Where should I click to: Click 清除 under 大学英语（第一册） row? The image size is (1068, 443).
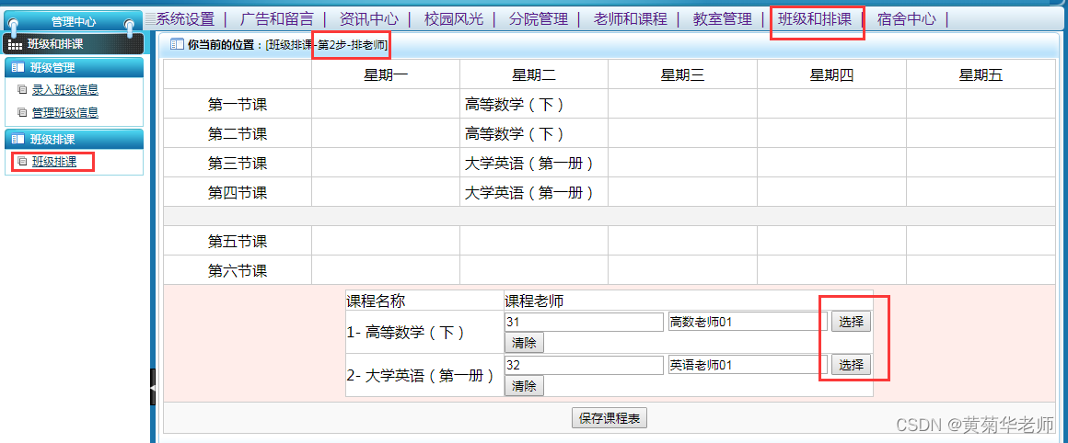point(524,387)
